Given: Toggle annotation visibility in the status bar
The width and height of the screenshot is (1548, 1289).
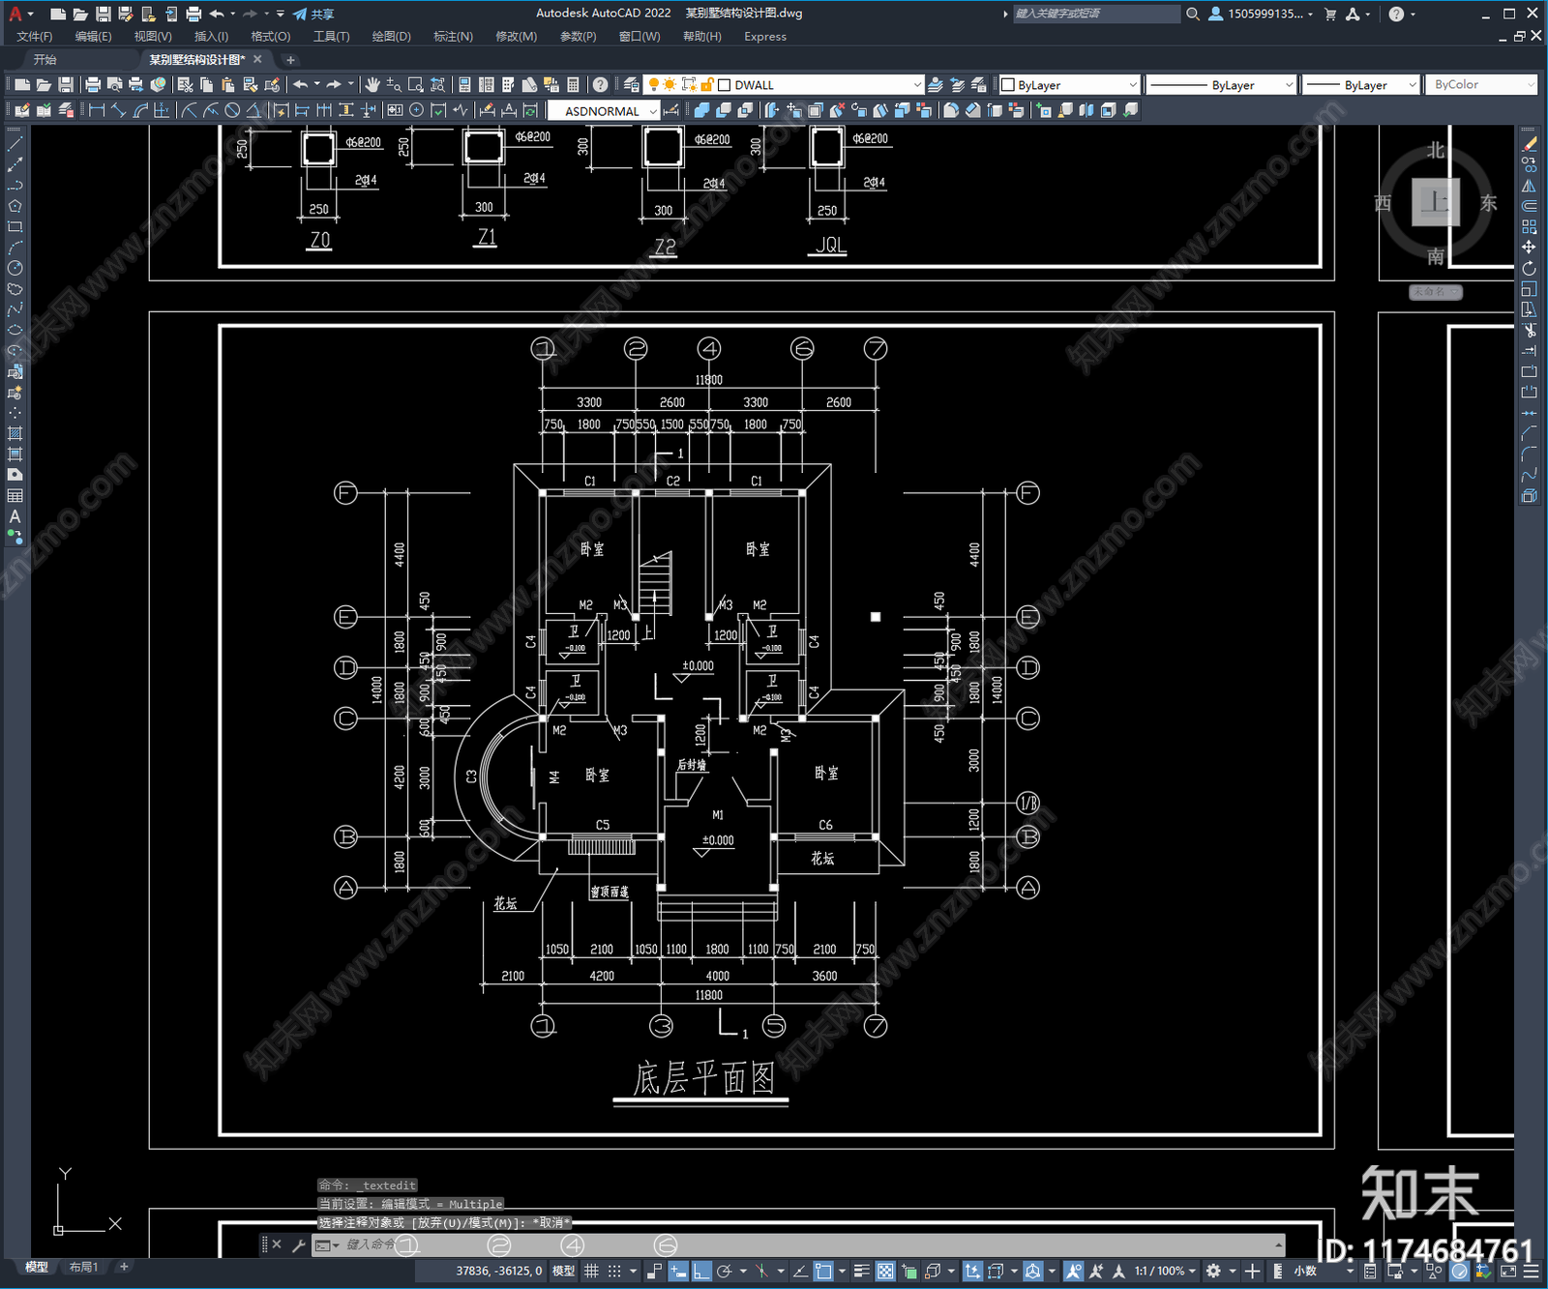Looking at the screenshot, I should [x=1074, y=1272].
